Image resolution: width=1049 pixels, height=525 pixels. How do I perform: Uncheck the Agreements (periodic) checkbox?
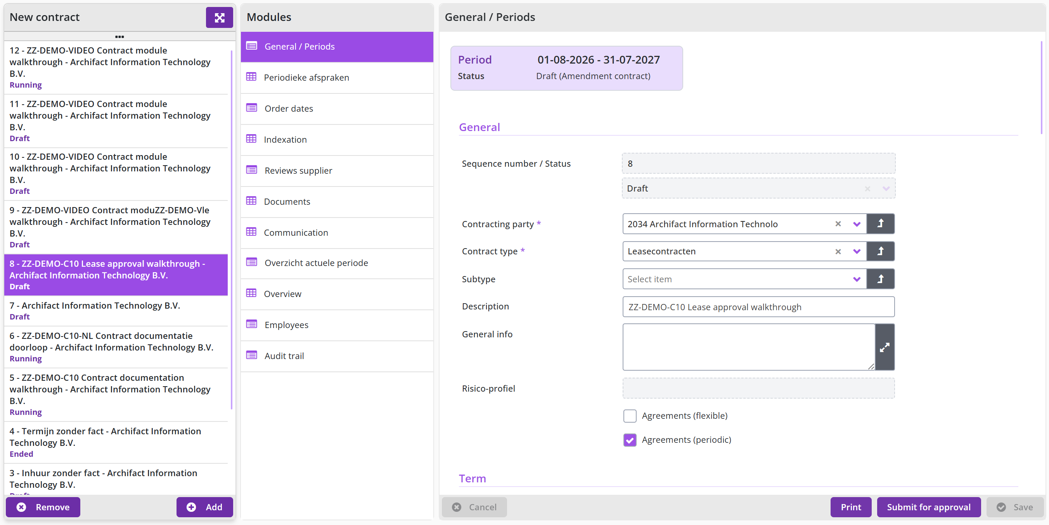(x=630, y=440)
